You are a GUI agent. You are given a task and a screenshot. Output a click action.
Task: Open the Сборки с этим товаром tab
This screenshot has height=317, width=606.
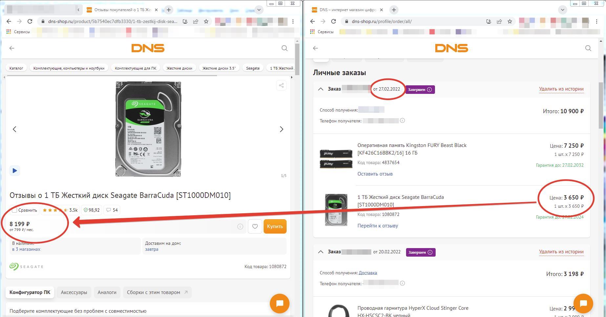(x=157, y=292)
